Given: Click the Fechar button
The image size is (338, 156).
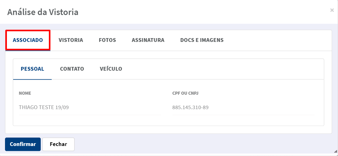Looking at the screenshot, I should click(58, 144).
